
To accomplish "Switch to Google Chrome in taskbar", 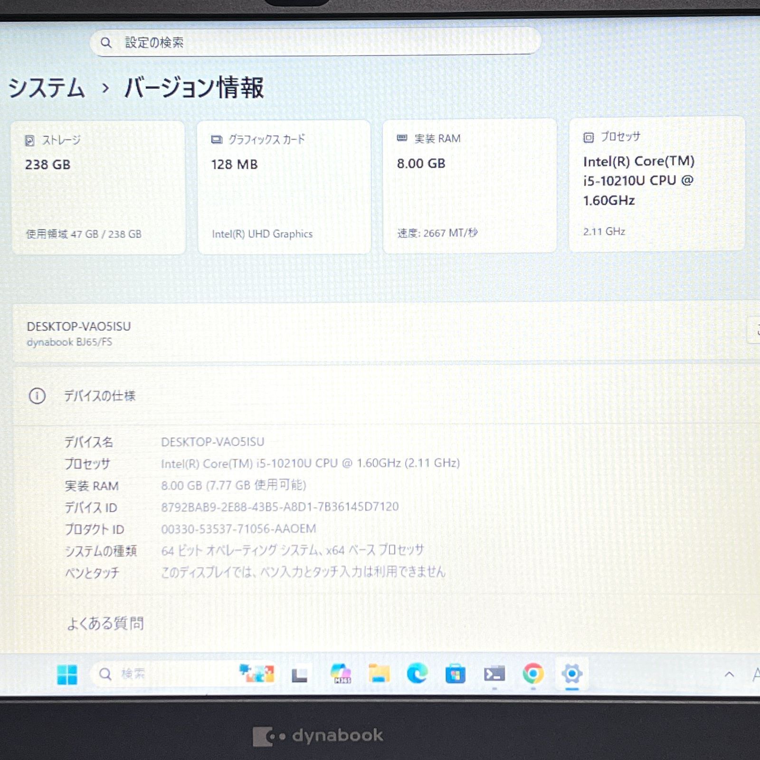I will click(x=533, y=674).
